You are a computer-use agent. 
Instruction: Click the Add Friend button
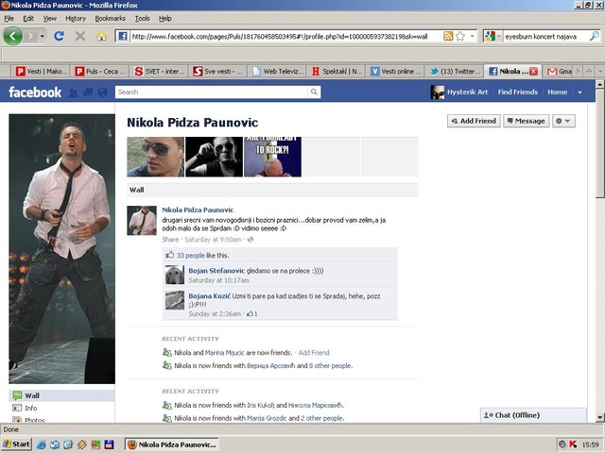[474, 121]
